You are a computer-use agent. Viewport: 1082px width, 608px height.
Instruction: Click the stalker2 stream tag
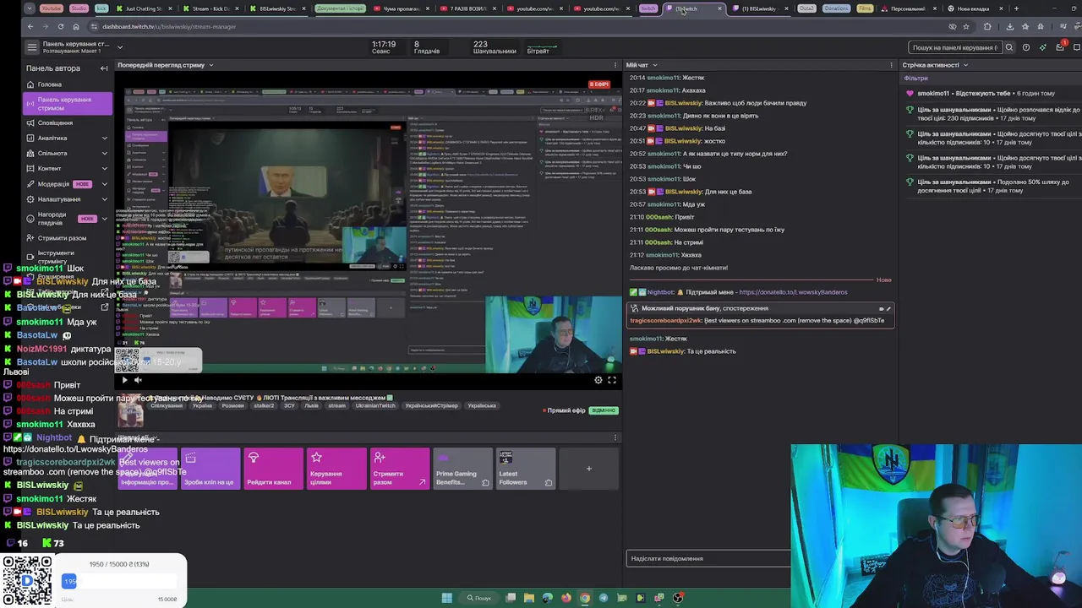point(264,405)
